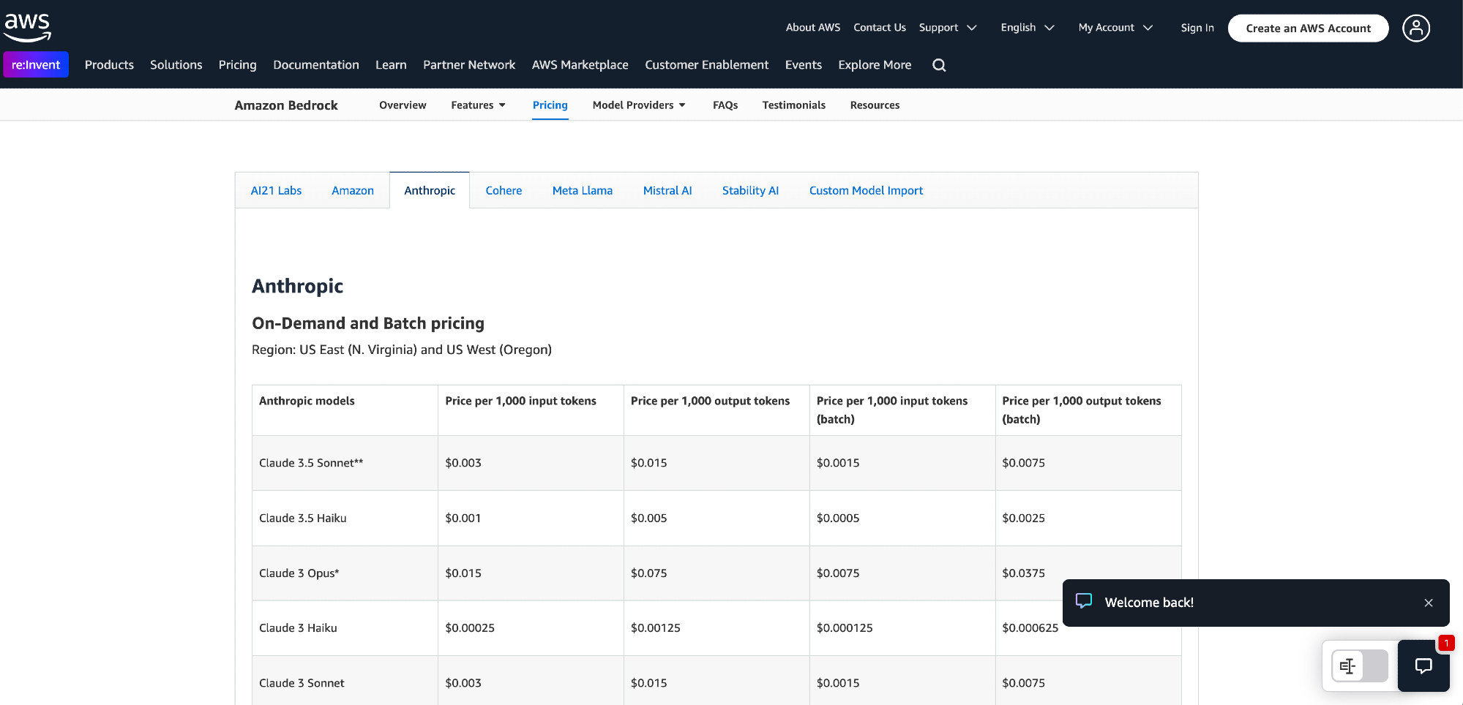
Task: Open the FAQs page
Action: [x=725, y=105]
